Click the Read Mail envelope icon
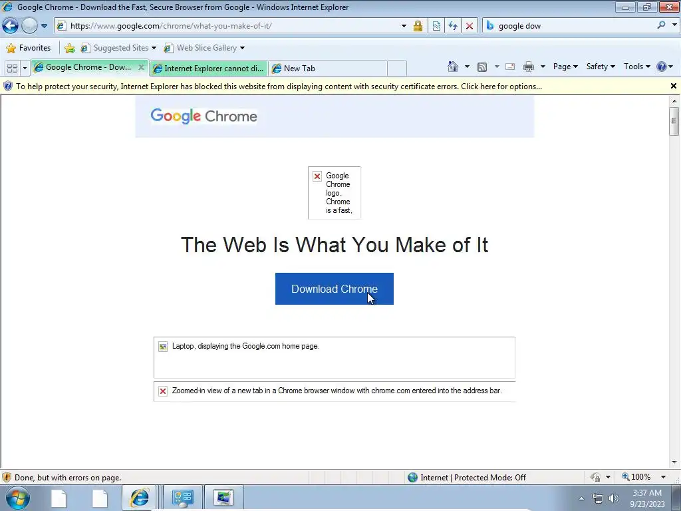681x511 pixels. tap(510, 67)
